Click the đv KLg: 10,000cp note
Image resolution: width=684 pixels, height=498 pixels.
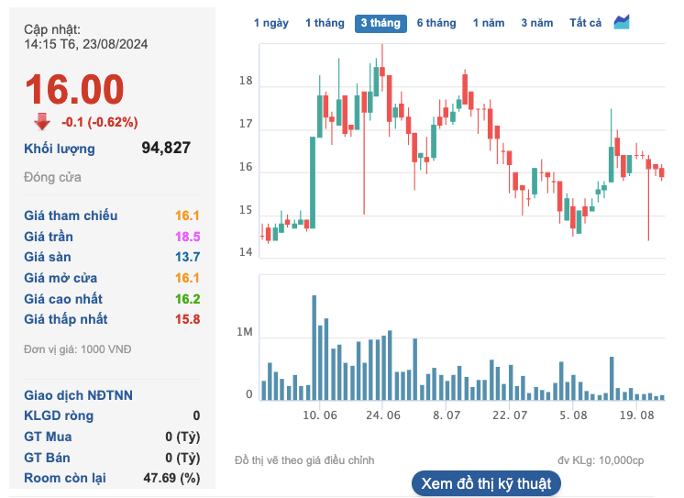[601, 460]
